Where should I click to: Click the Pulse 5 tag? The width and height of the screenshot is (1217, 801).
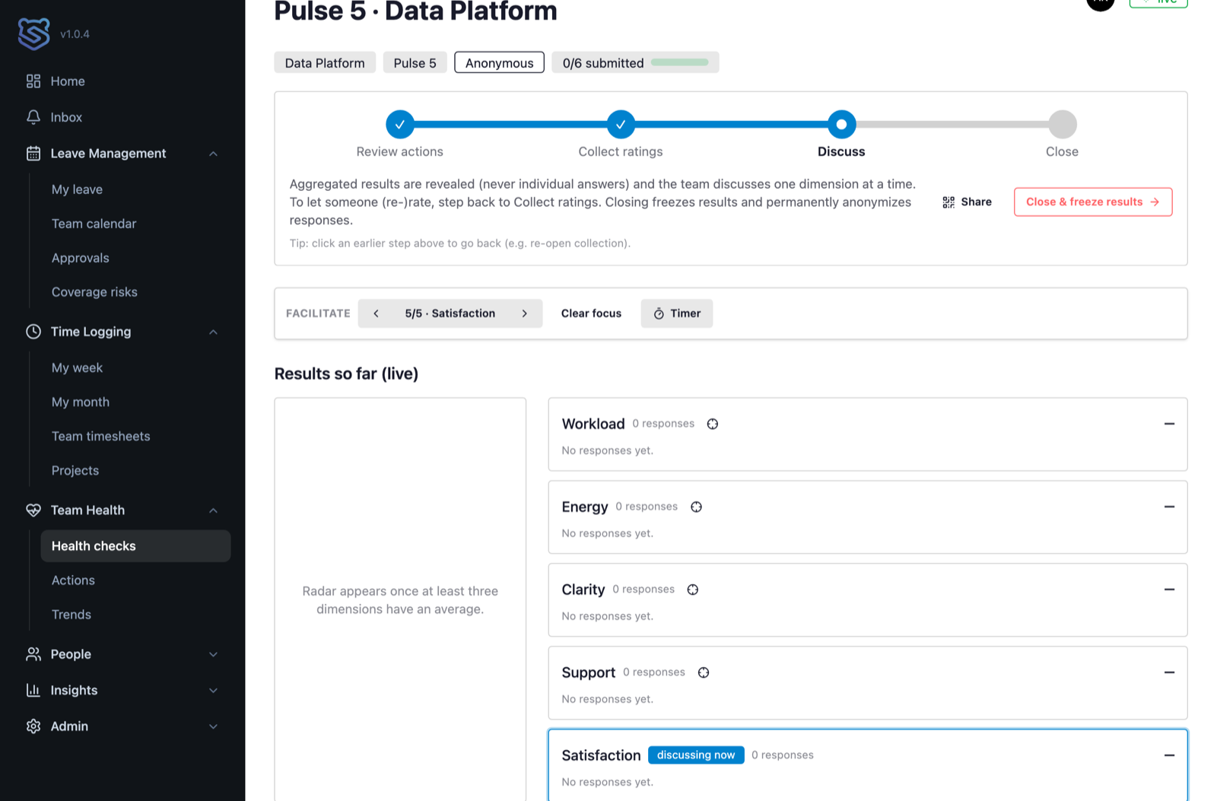(415, 62)
